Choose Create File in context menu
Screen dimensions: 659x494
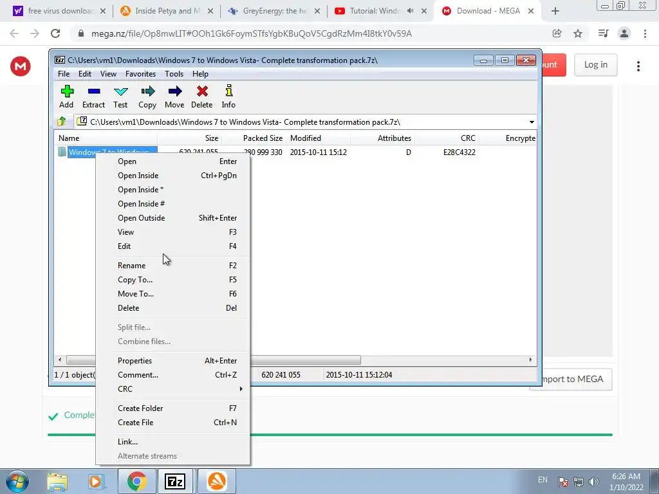click(x=173, y=423)
